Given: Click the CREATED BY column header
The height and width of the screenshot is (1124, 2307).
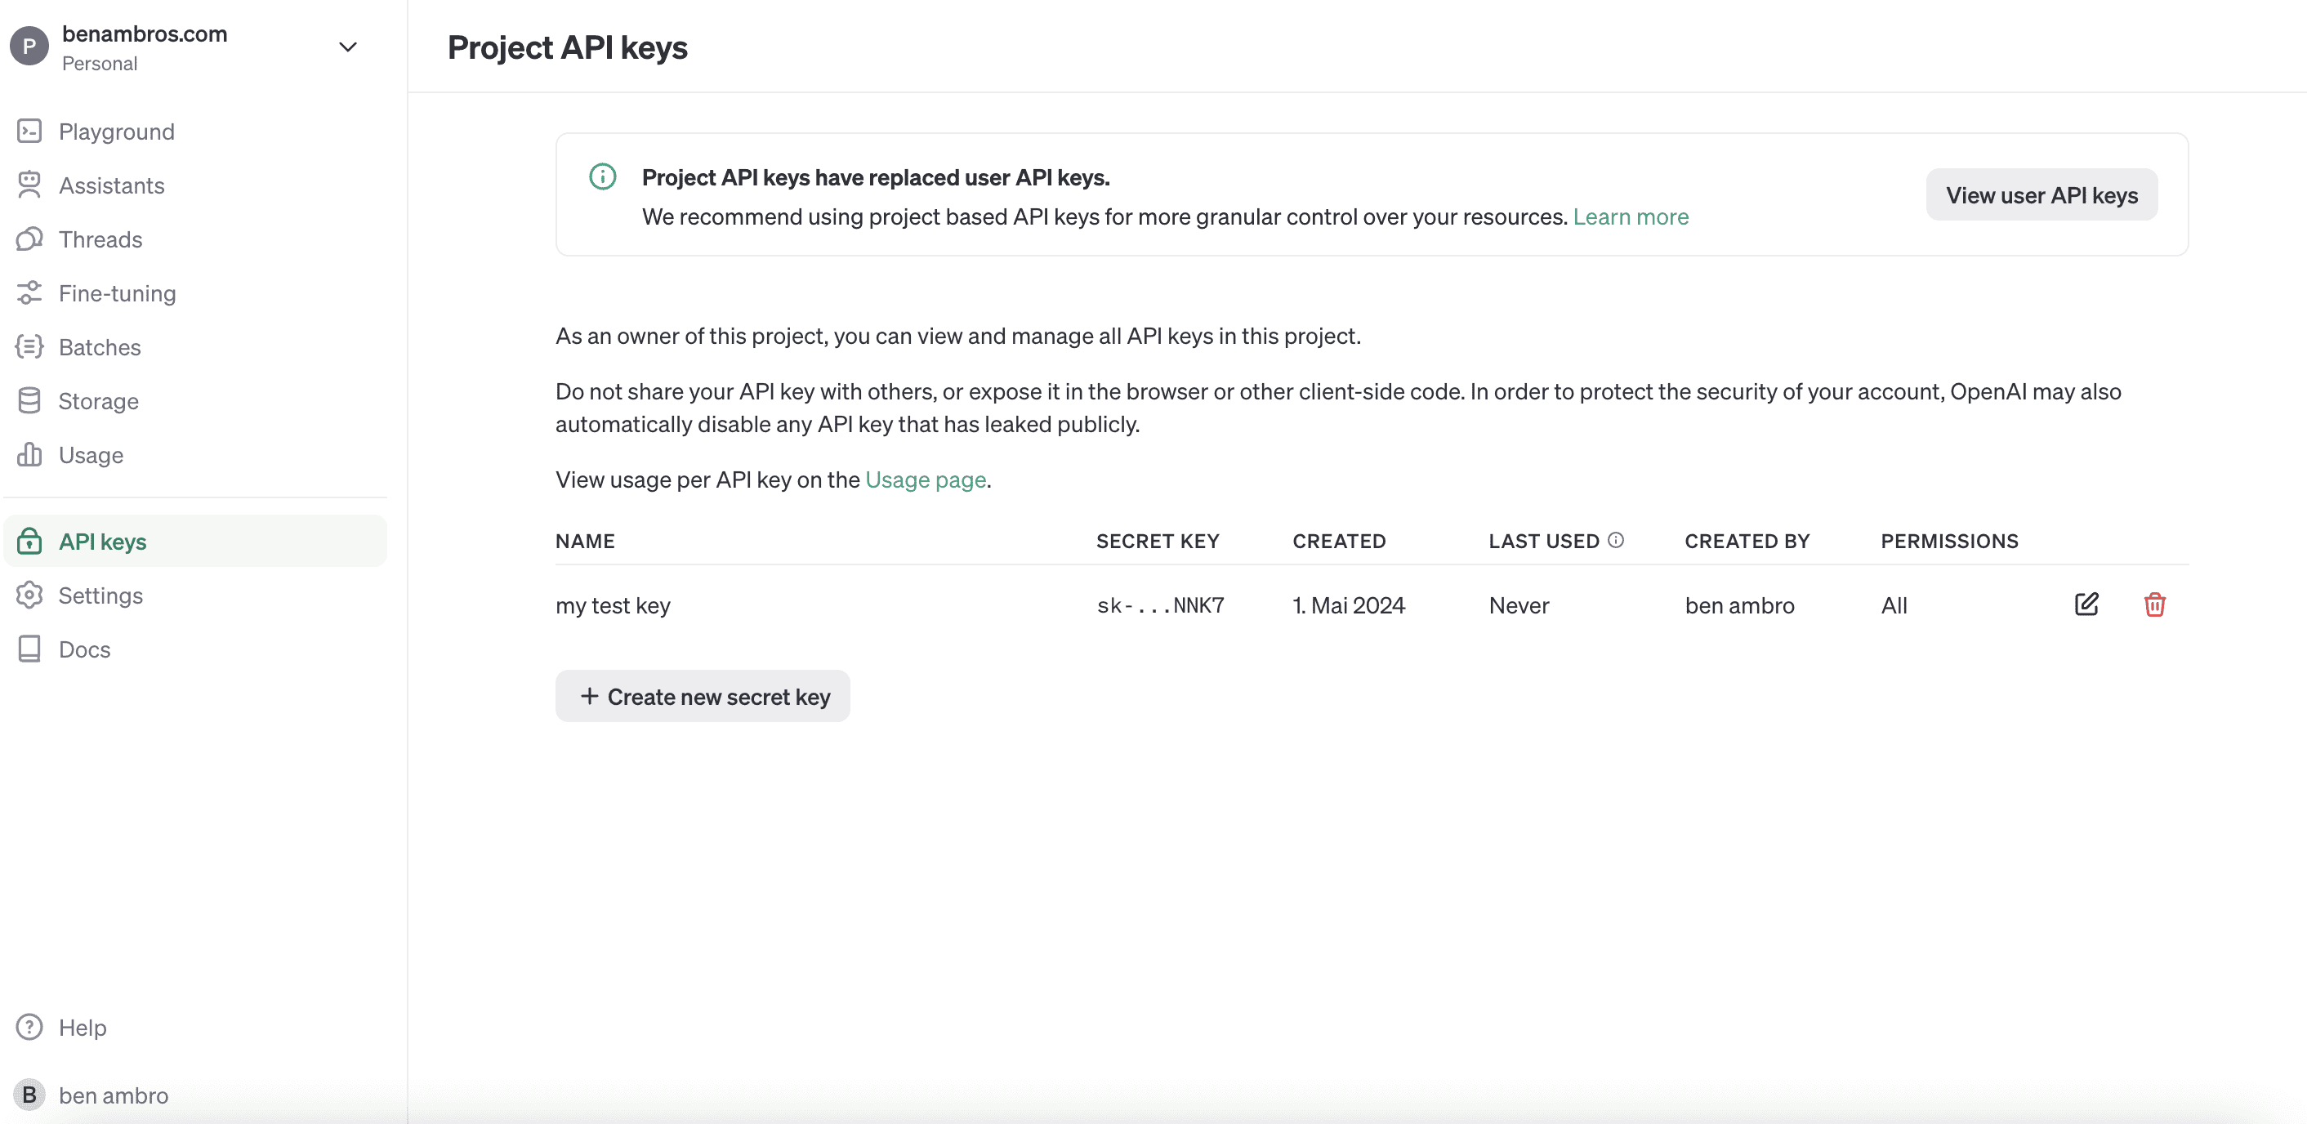Looking at the screenshot, I should point(1747,540).
